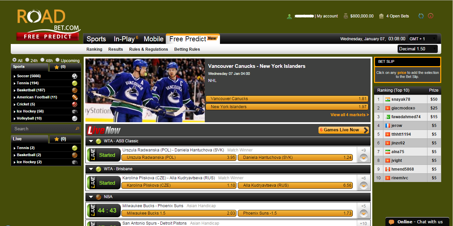Open the Mobile tab
This screenshot has height=226, width=453.
(x=154, y=39)
